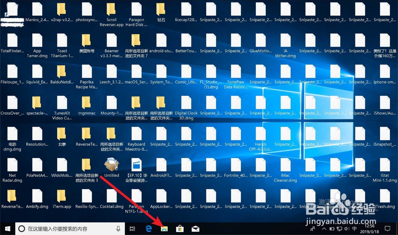
Task: Select the Beamer v3.3.3 file
Action: (x=112, y=46)
